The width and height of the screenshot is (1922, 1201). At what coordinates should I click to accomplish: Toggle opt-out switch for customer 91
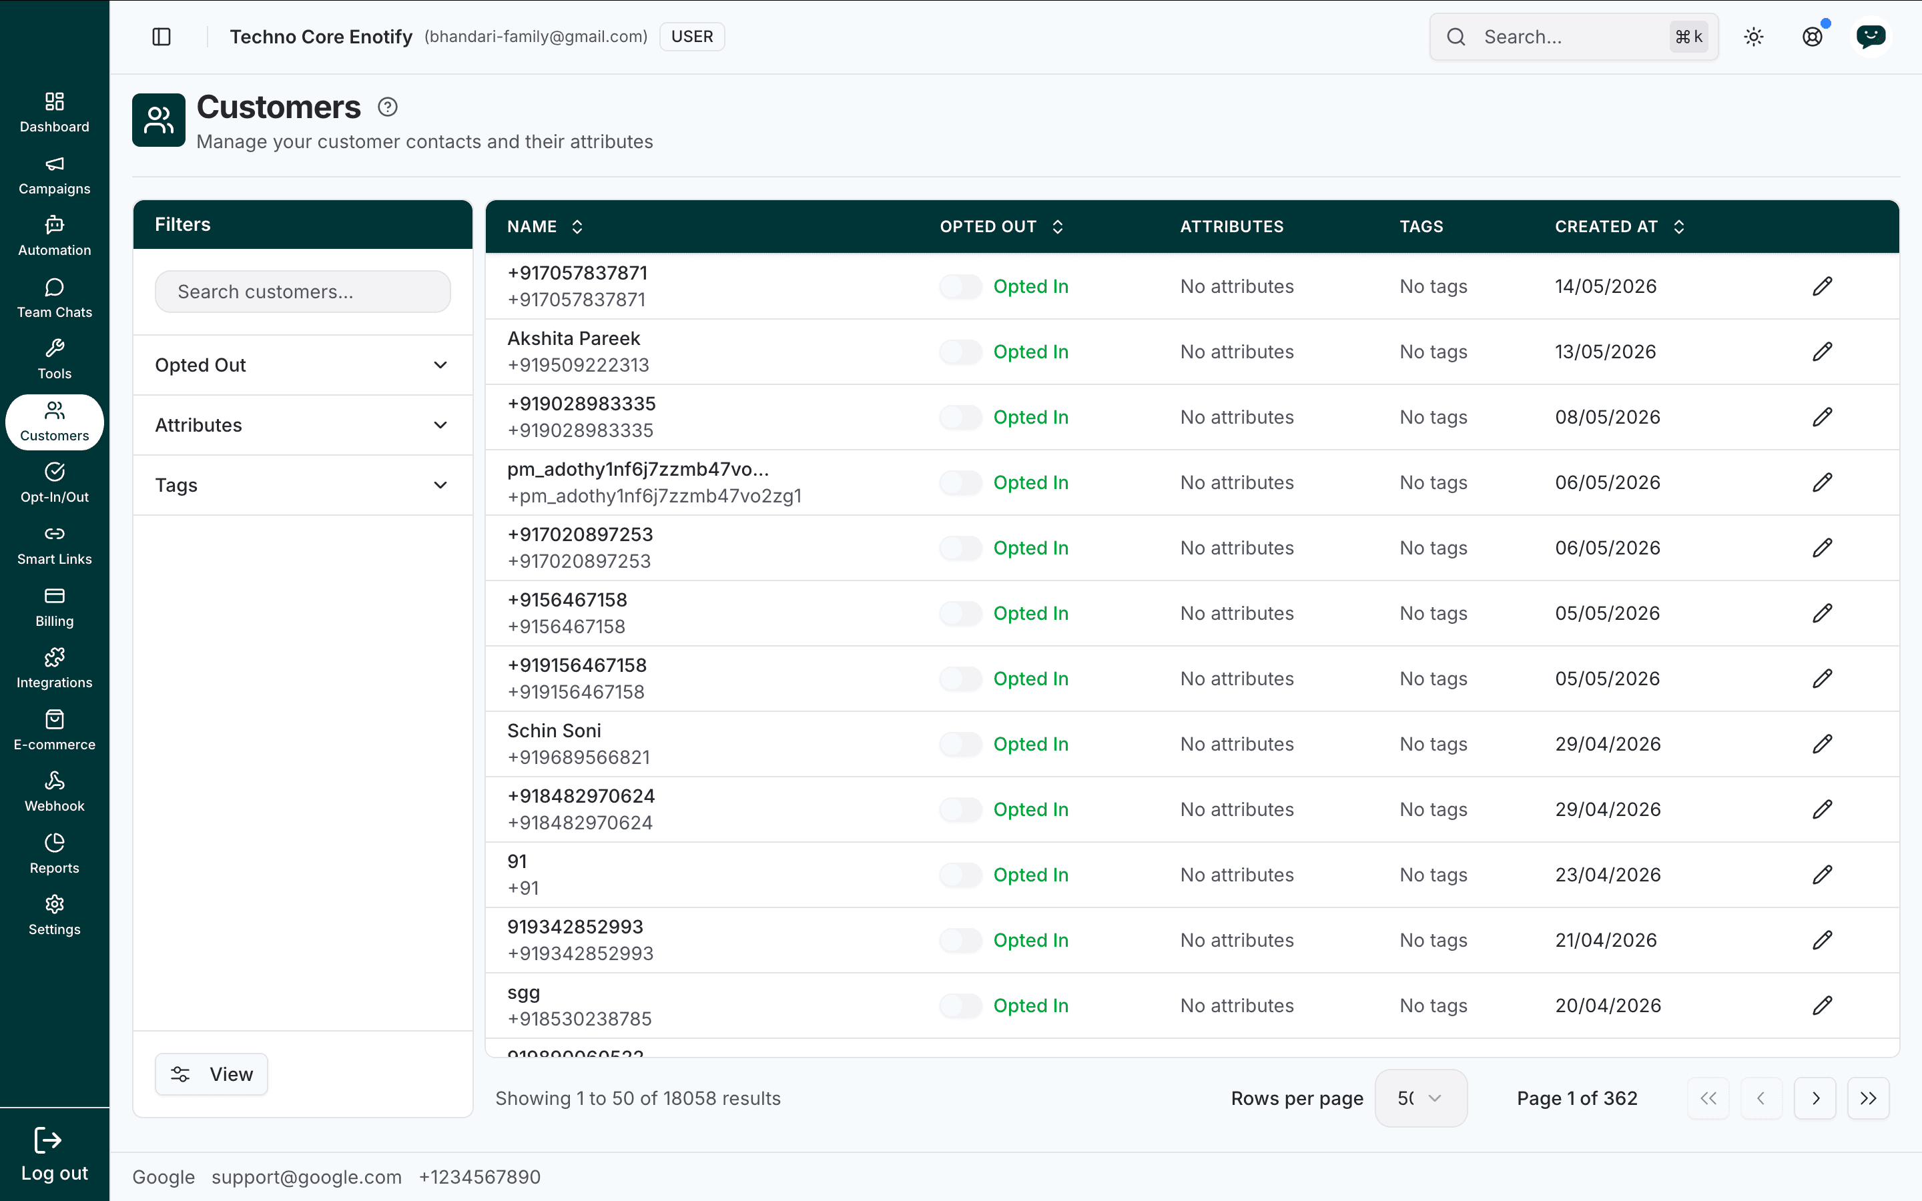(x=961, y=875)
